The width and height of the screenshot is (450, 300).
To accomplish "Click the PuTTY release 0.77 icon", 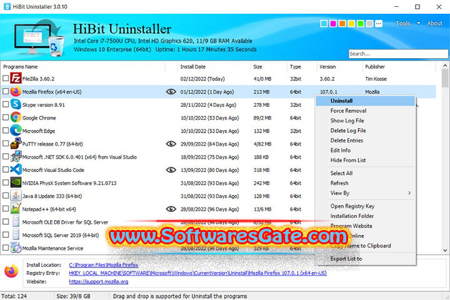I will coord(16,144).
